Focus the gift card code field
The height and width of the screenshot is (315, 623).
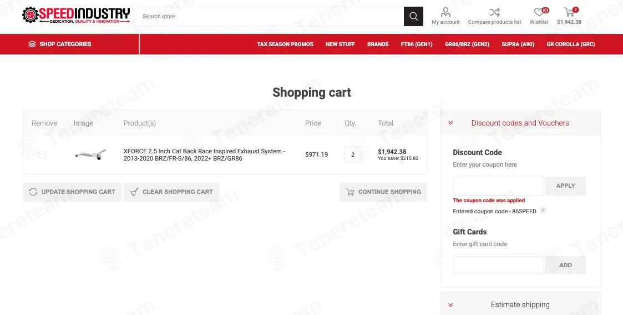click(x=498, y=266)
